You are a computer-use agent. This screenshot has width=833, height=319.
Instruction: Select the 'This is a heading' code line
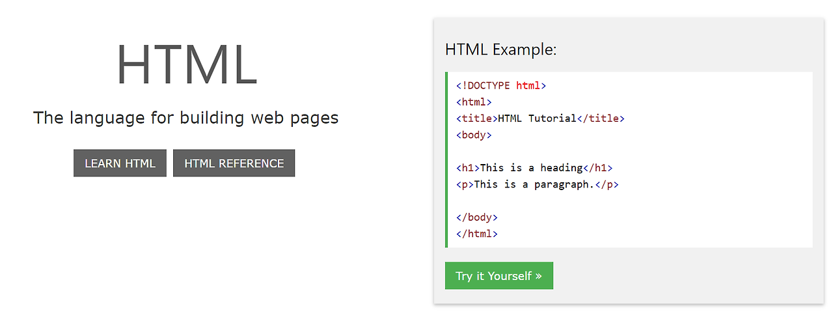click(x=534, y=168)
